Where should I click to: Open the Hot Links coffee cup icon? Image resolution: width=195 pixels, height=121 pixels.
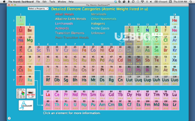coord(31,94)
